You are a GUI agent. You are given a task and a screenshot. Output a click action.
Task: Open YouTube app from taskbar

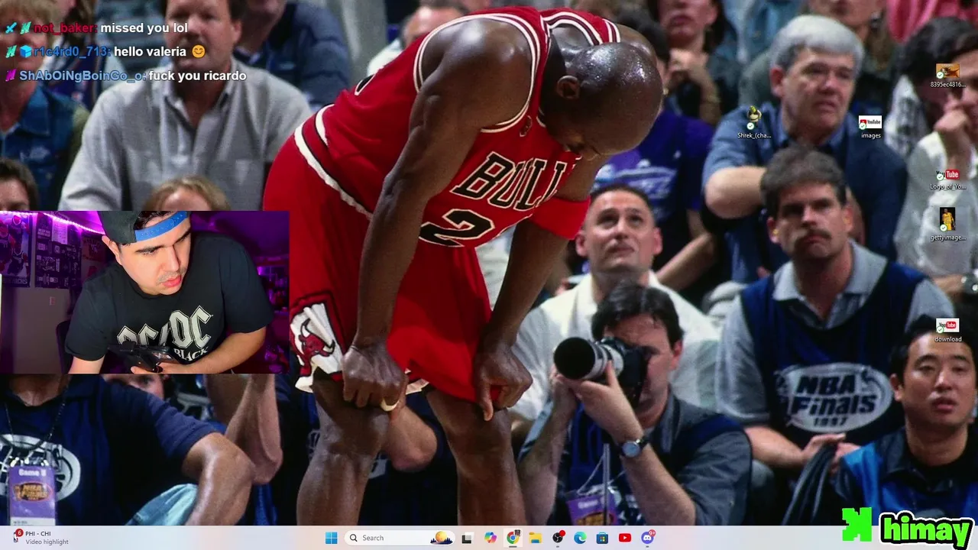point(625,538)
